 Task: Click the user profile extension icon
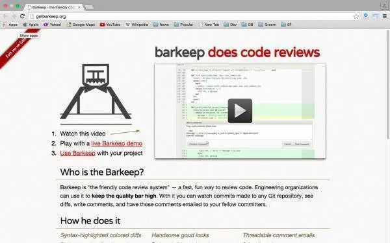pyautogui.click(x=366, y=16)
